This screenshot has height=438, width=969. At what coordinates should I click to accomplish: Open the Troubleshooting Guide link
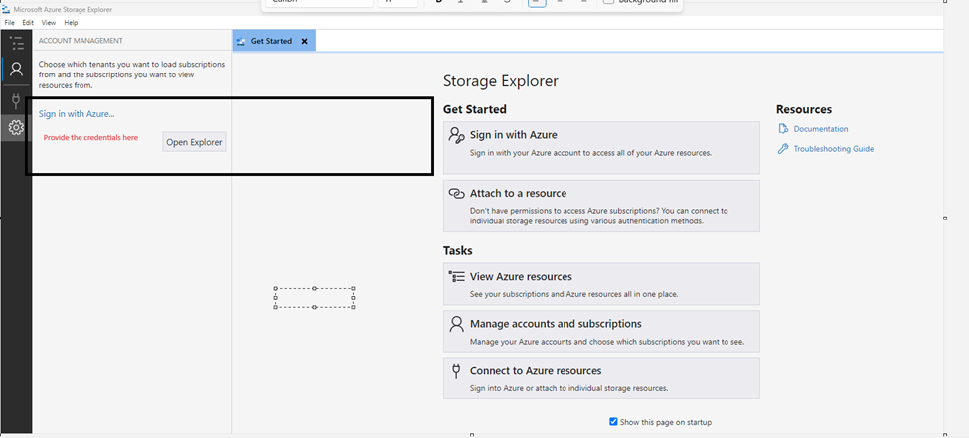pyautogui.click(x=834, y=149)
